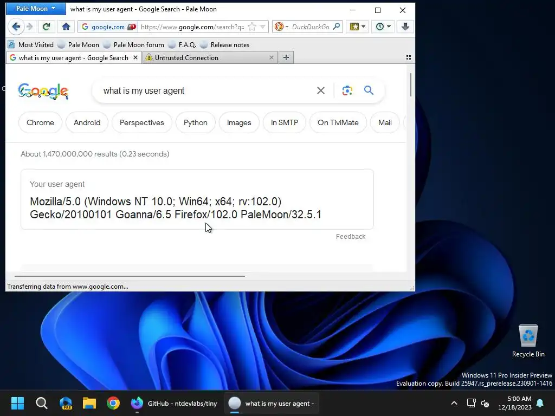Select the Images filter chip
Viewport: 555px width, 416px height.
point(239,122)
